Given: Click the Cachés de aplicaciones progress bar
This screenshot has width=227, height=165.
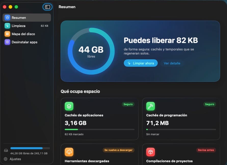Looking at the screenshot, I should [x=100, y=129].
